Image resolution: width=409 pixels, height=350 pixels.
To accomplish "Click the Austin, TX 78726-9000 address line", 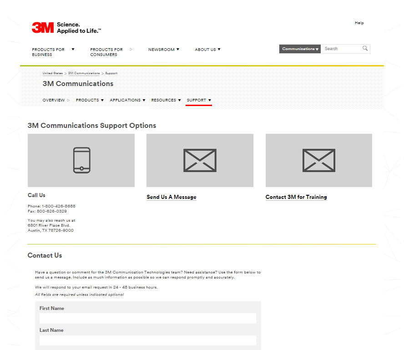I will [50, 230].
